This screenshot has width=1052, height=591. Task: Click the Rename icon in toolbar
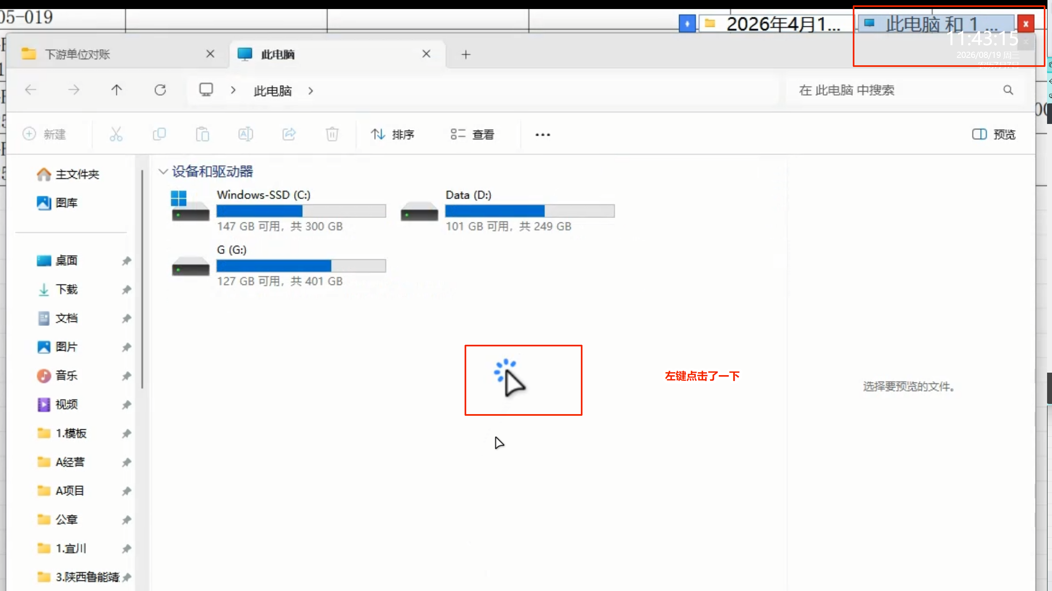246,134
